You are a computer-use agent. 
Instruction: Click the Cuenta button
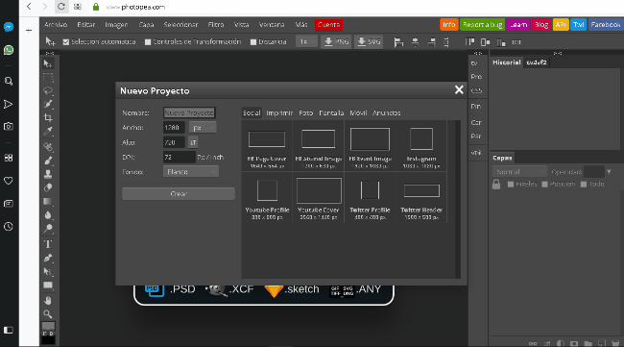coord(328,25)
